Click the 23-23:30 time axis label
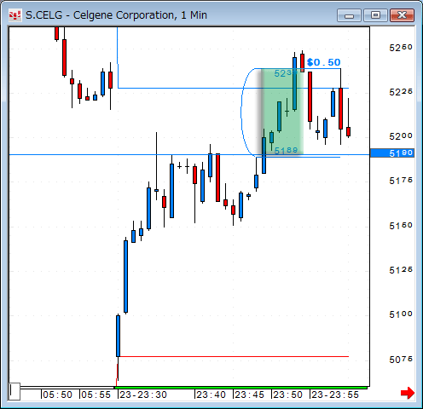This screenshot has width=423, height=409. pos(143,395)
